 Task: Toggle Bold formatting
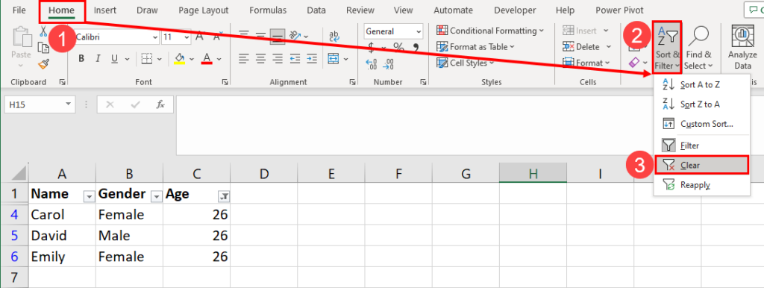point(81,59)
